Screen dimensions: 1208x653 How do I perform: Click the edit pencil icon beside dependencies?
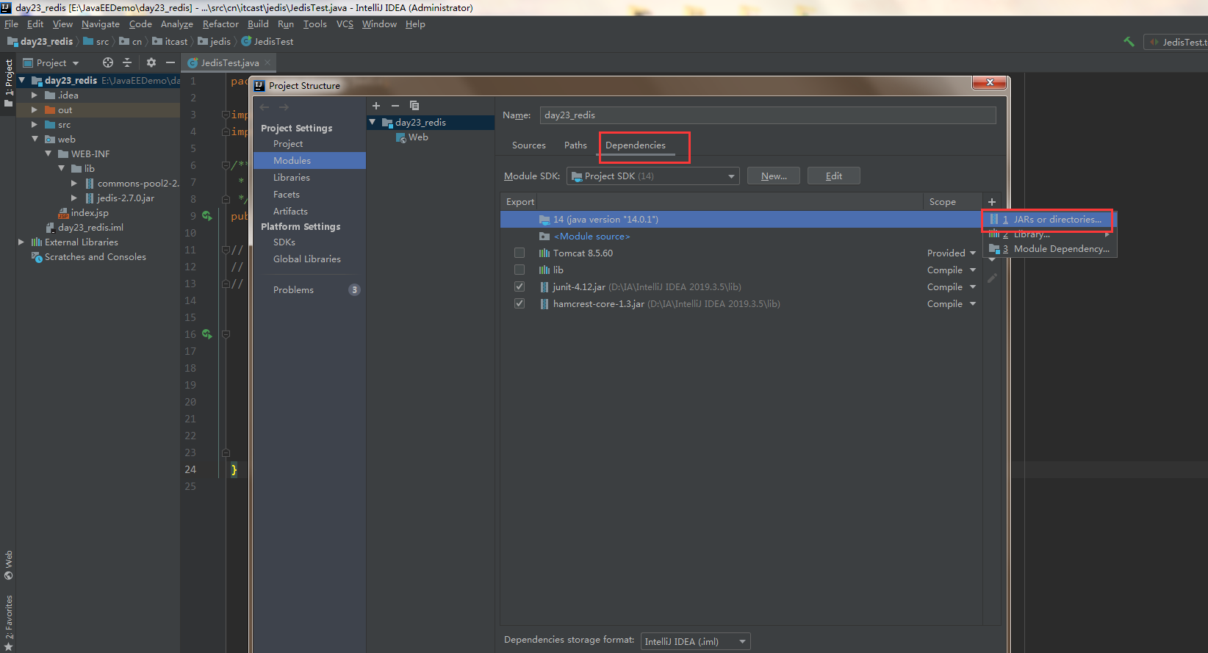(992, 278)
